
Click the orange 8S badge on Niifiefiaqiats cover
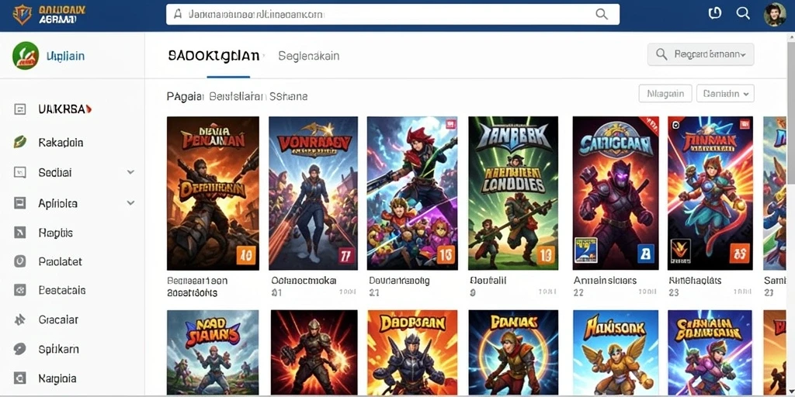click(740, 253)
